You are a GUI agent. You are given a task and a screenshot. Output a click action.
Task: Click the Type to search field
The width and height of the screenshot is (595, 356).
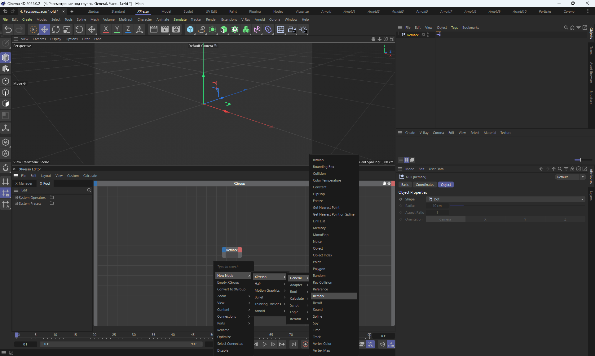pyautogui.click(x=234, y=267)
